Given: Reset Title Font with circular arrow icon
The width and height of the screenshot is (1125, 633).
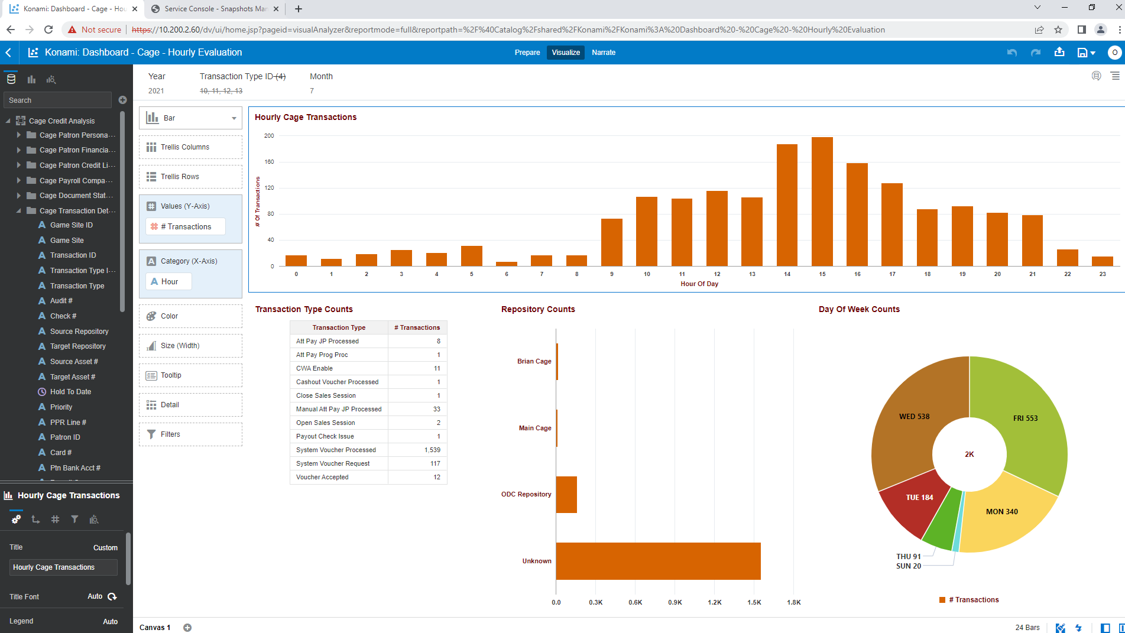Looking at the screenshot, I should click(112, 596).
